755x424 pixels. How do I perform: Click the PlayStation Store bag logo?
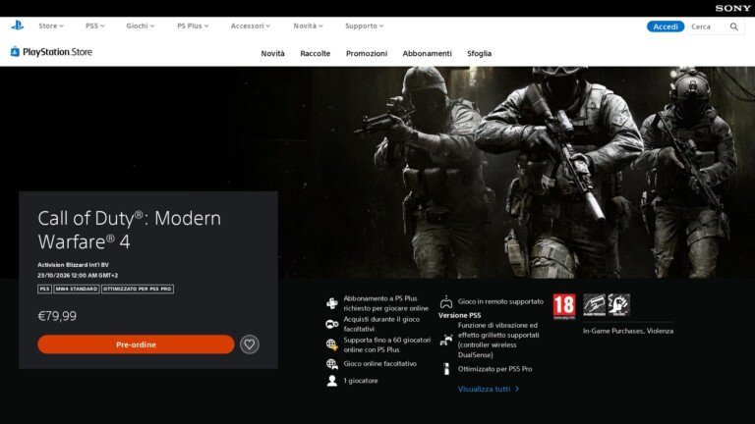pos(15,51)
